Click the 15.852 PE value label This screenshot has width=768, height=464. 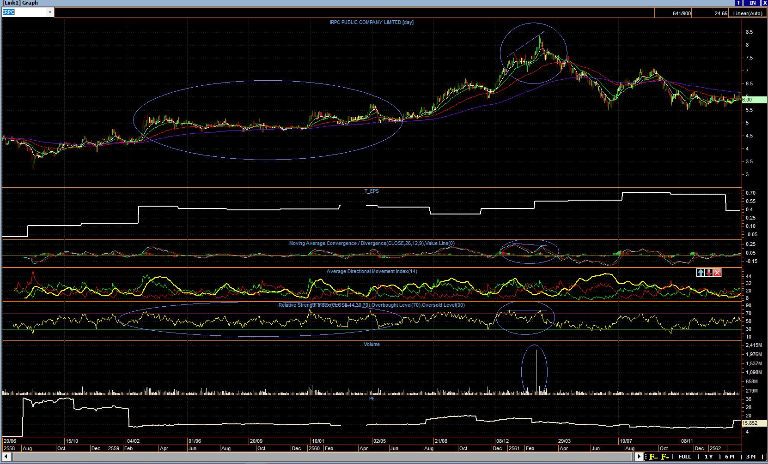pos(750,423)
